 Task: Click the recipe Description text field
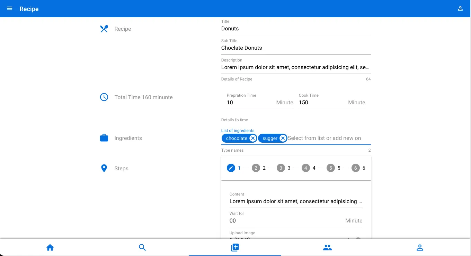coord(296,67)
